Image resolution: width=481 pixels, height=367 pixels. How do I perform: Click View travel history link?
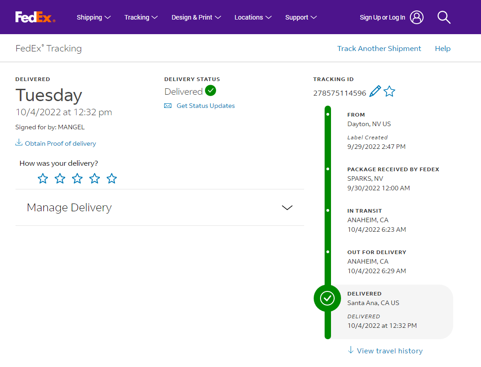pyautogui.click(x=389, y=351)
